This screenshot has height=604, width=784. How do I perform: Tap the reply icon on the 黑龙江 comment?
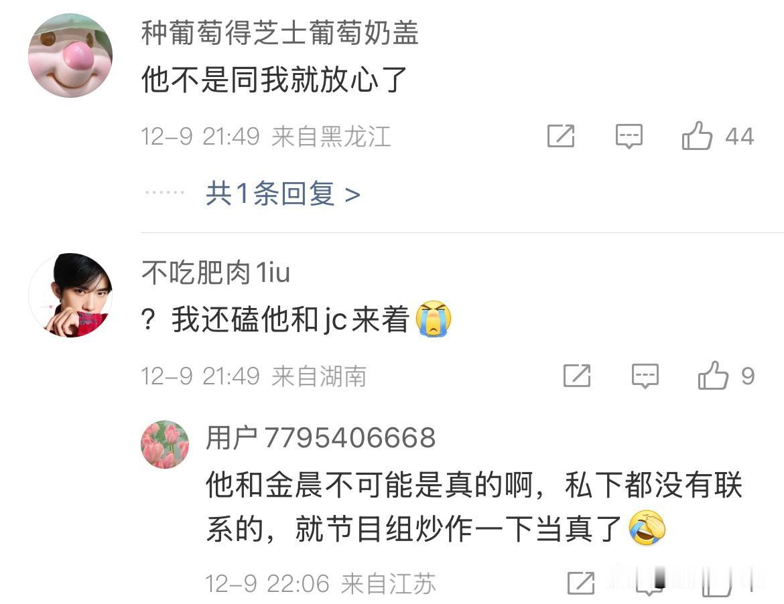[629, 136]
